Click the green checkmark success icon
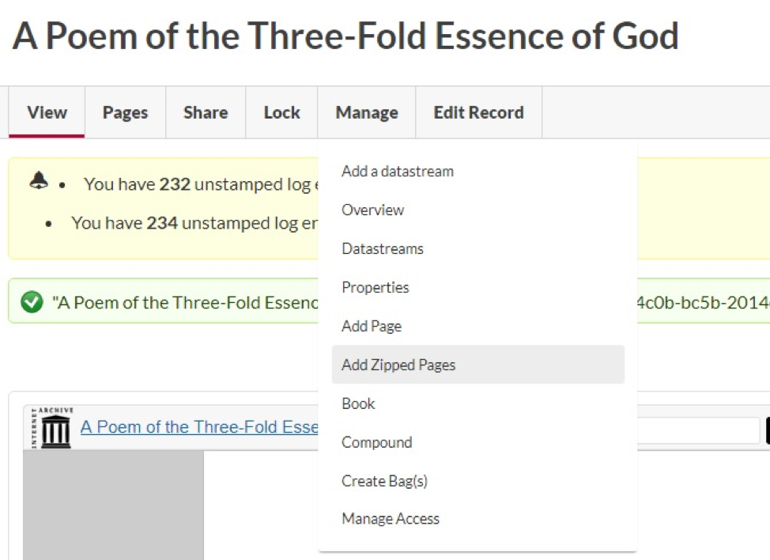 click(32, 301)
